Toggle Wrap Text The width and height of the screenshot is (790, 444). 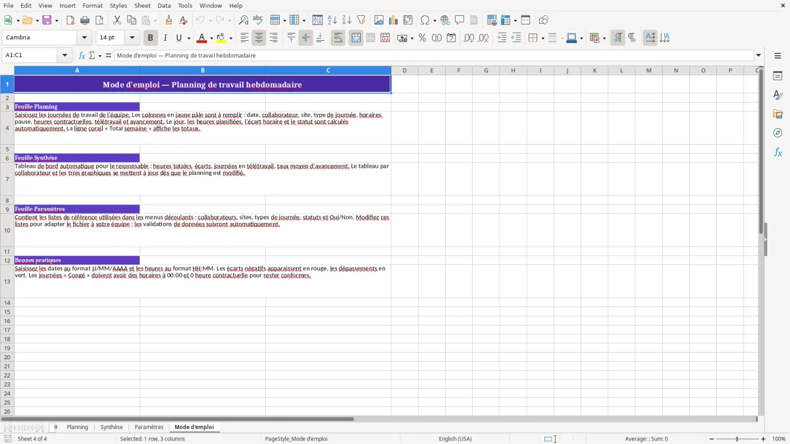pos(338,38)
